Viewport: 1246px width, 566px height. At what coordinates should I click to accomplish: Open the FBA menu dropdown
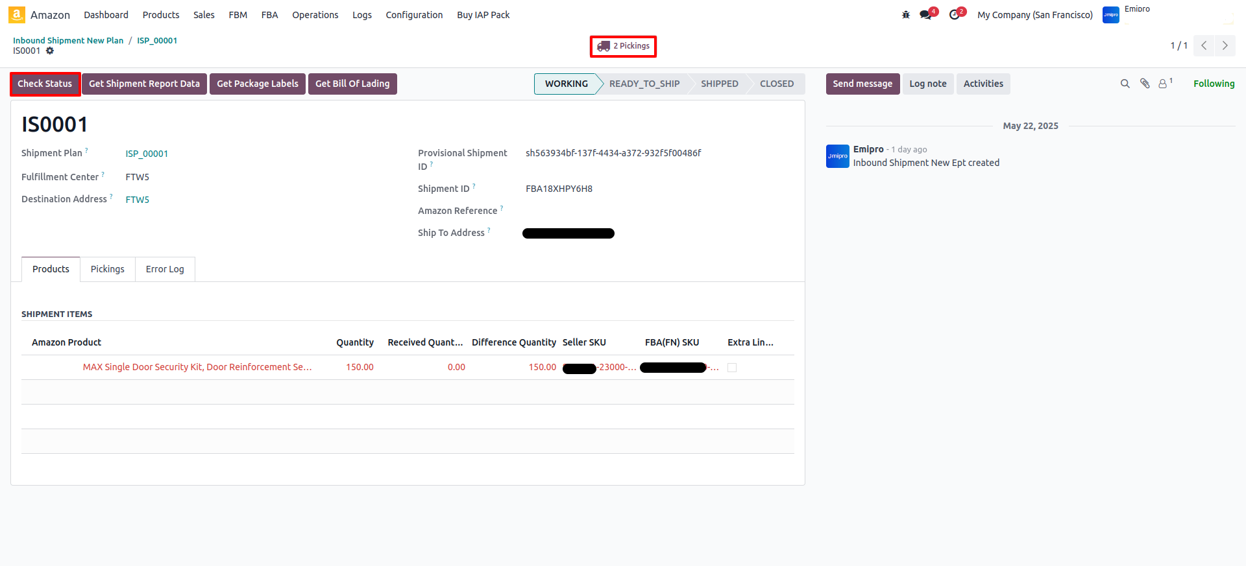coord(269,15)
